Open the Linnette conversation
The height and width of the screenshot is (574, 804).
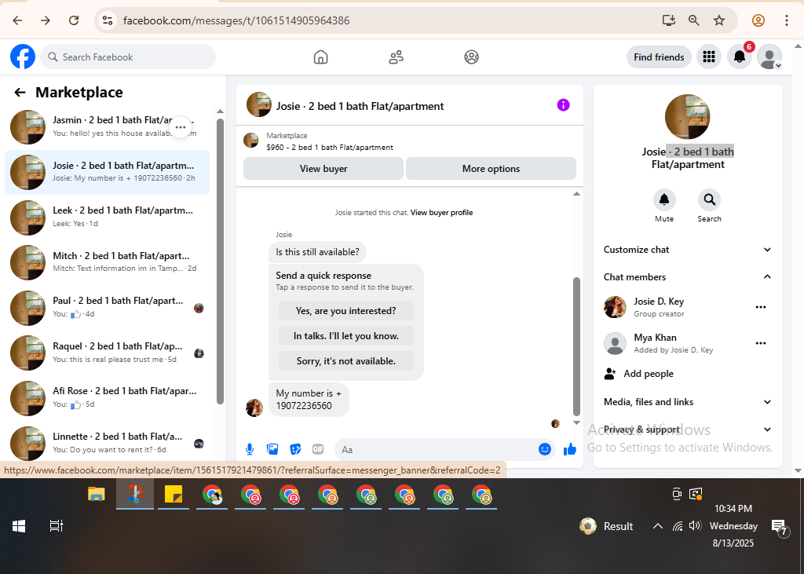(x=107, y=443)
